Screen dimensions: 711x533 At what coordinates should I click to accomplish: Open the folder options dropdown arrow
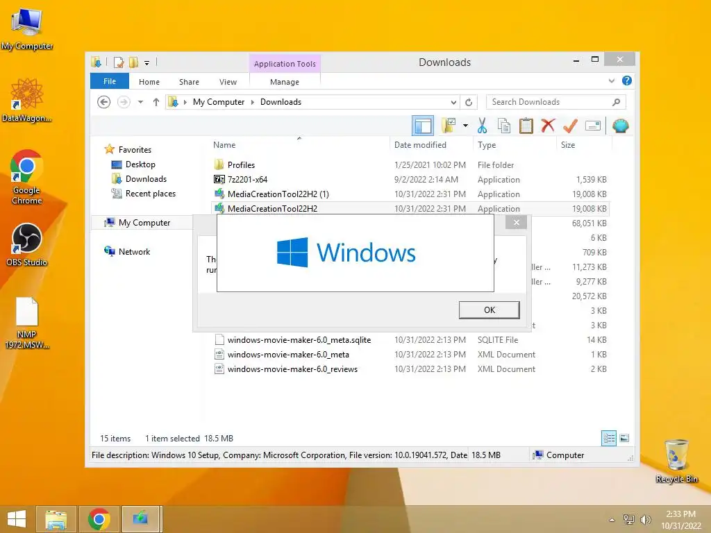465,126
